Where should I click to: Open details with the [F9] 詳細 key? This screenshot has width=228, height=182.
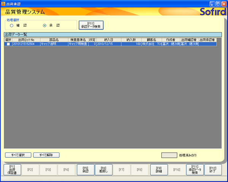click(159, 169)
